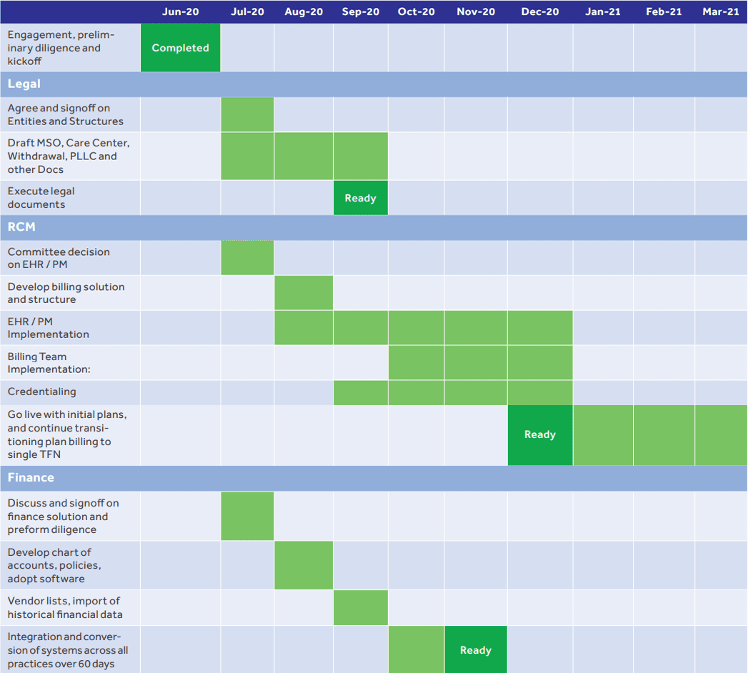Select Agree and signoff on Entities and Structures

pyautogui.click(x=65, y=114)
